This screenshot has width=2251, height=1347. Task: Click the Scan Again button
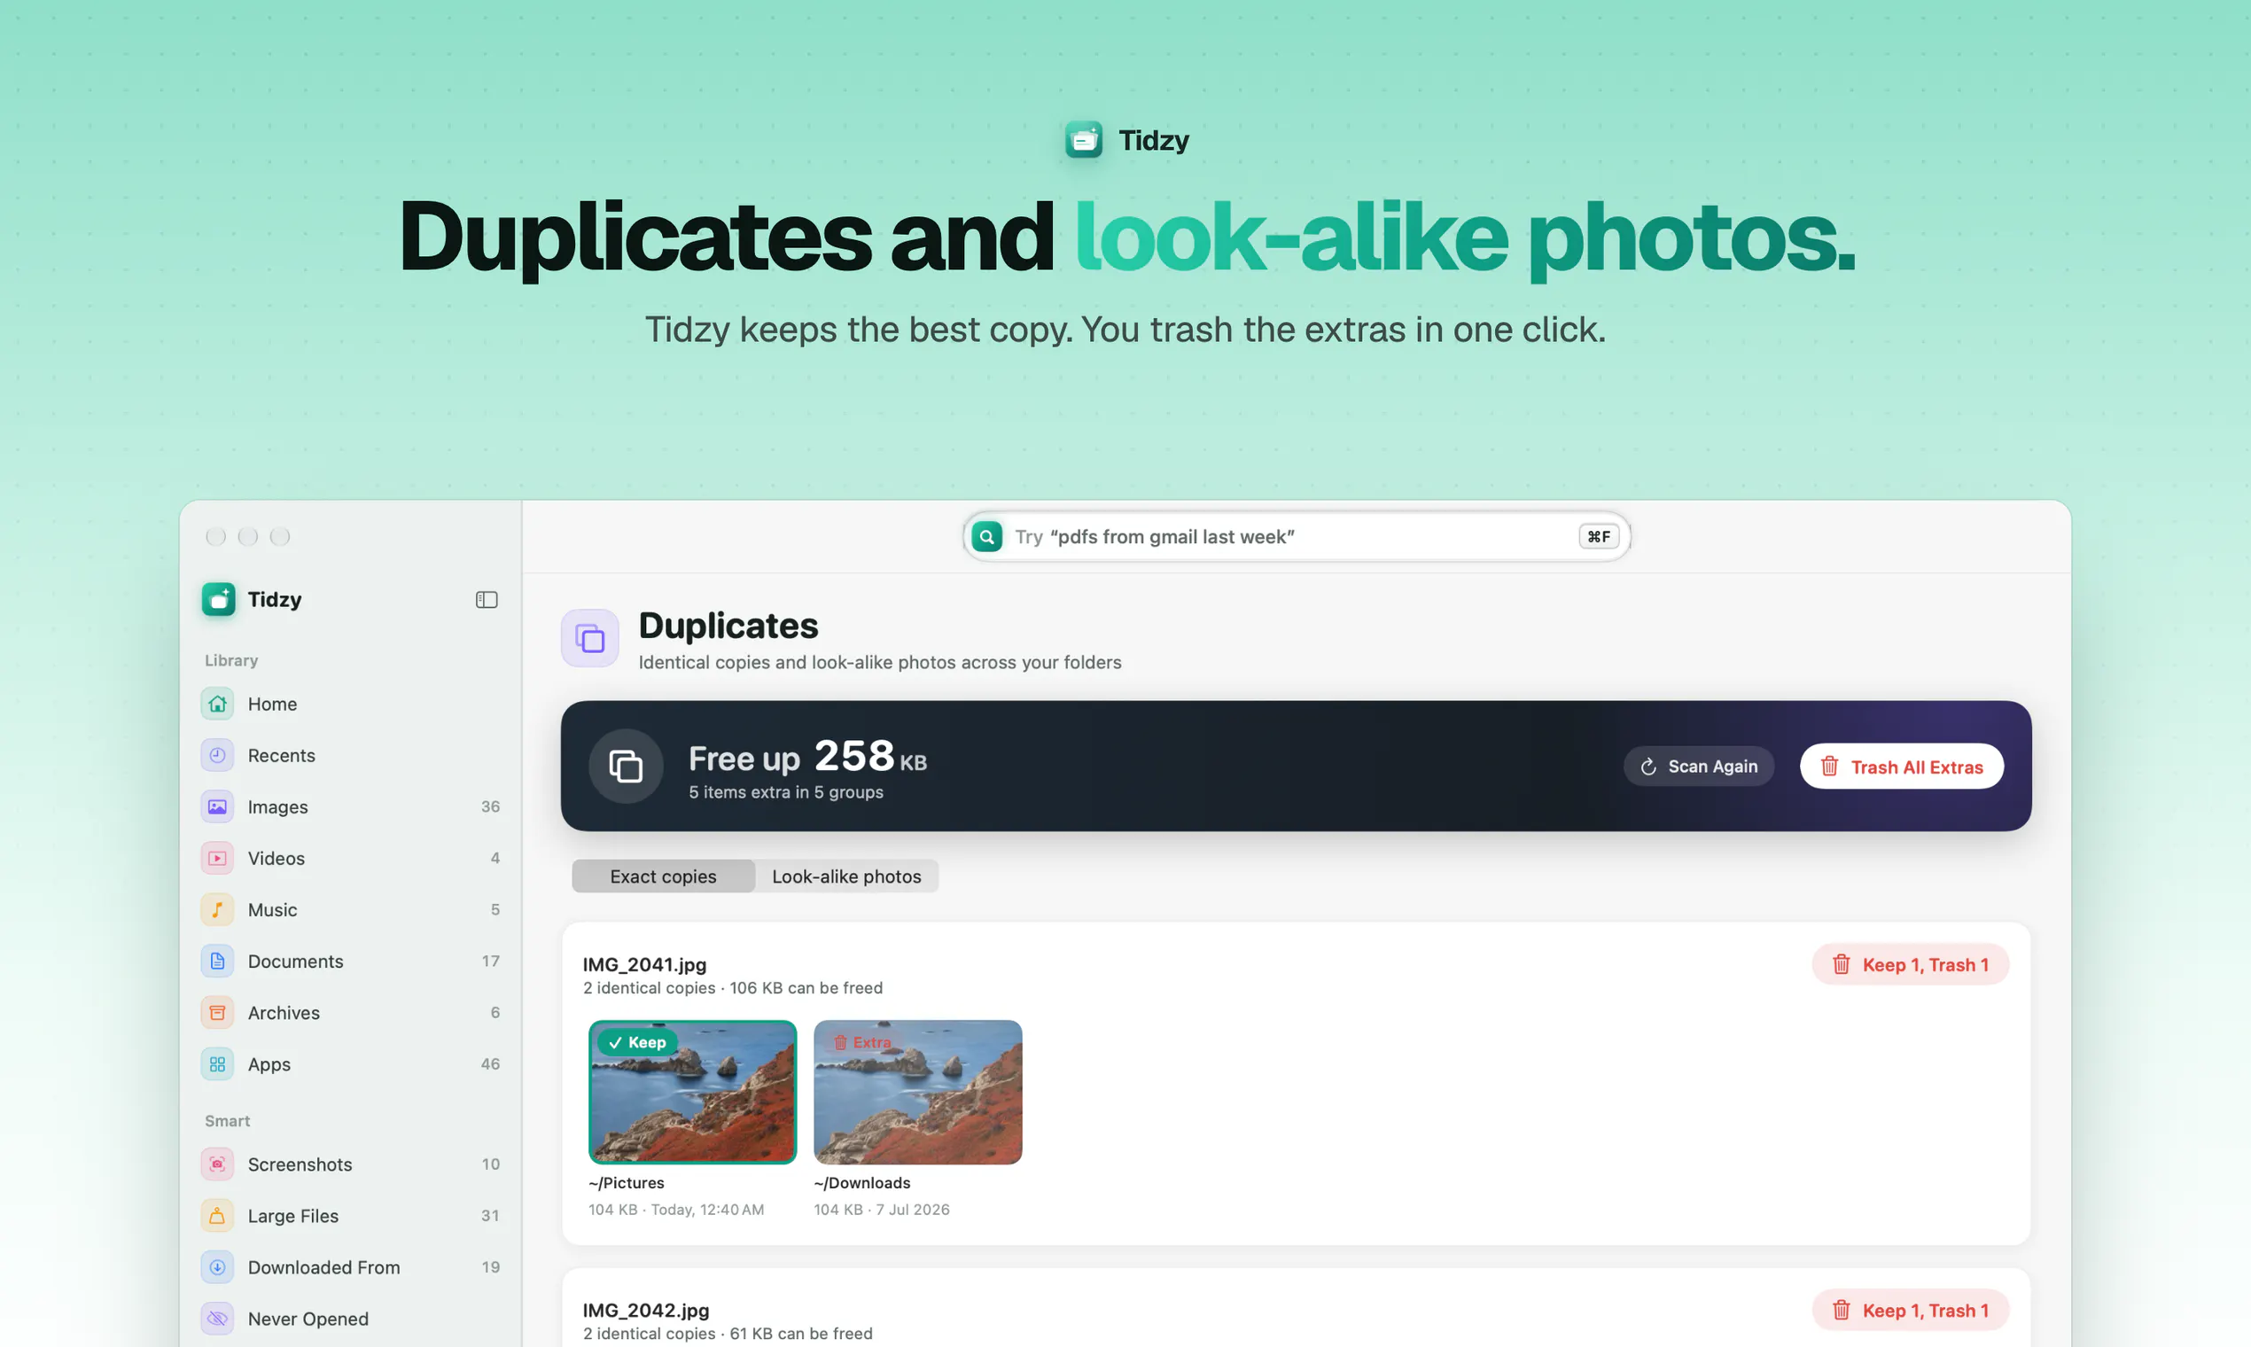pos(1698,766)
